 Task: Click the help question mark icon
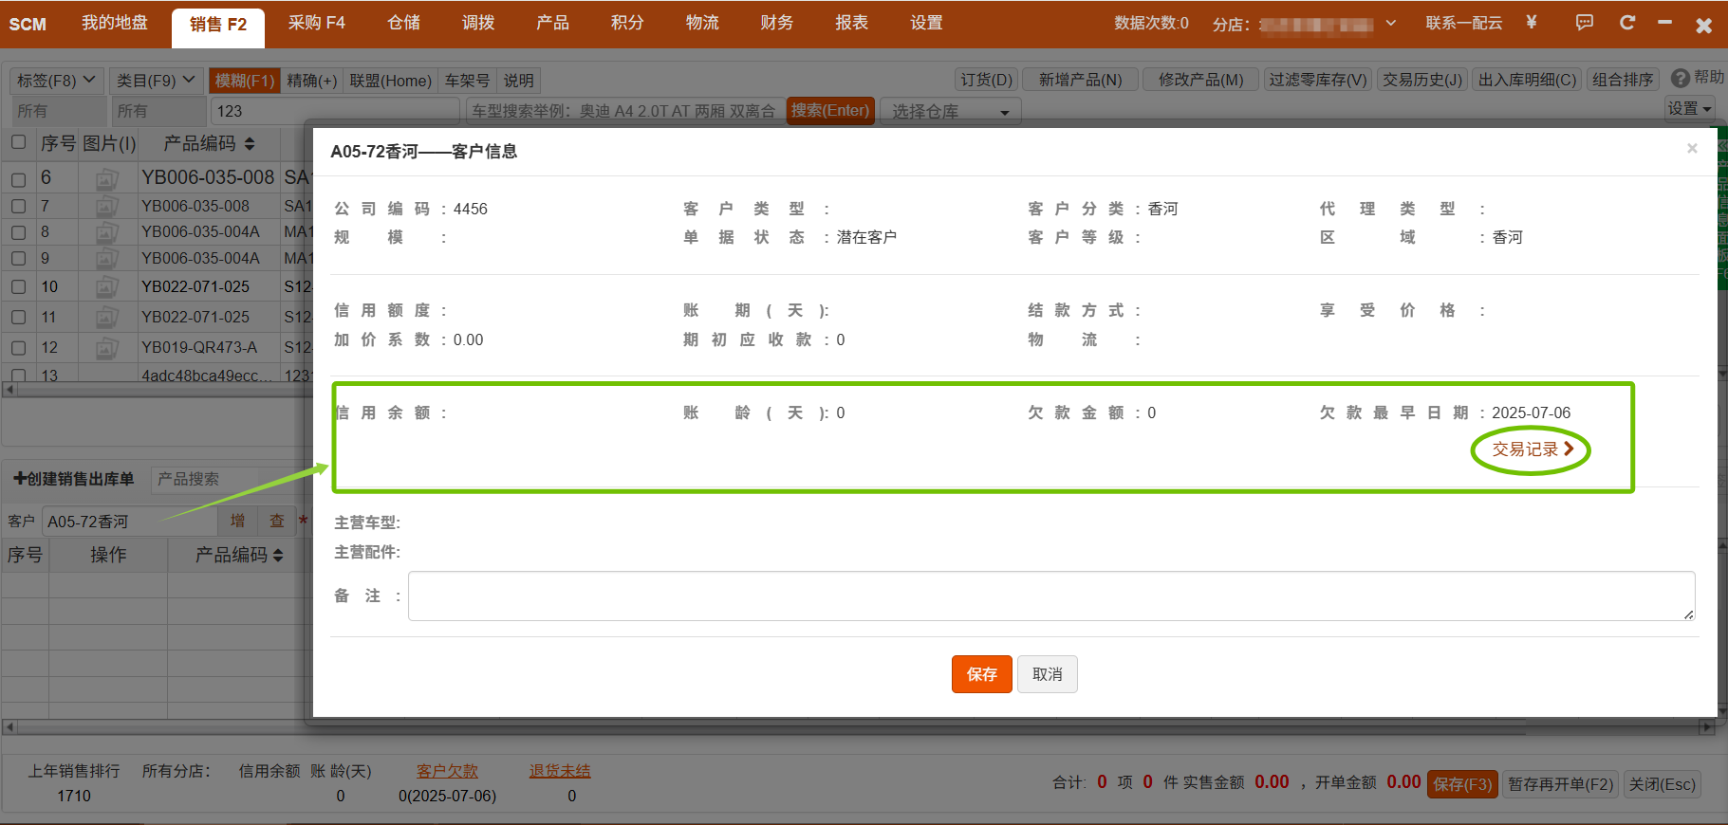[1681, 78]
